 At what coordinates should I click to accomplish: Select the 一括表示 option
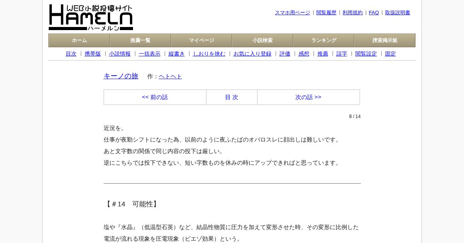pyautogui.click(x=150, y=54)
